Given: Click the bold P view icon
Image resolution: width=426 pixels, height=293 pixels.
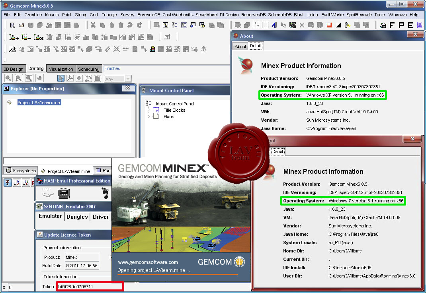Looking at the screenshot, I should (401, 25).
